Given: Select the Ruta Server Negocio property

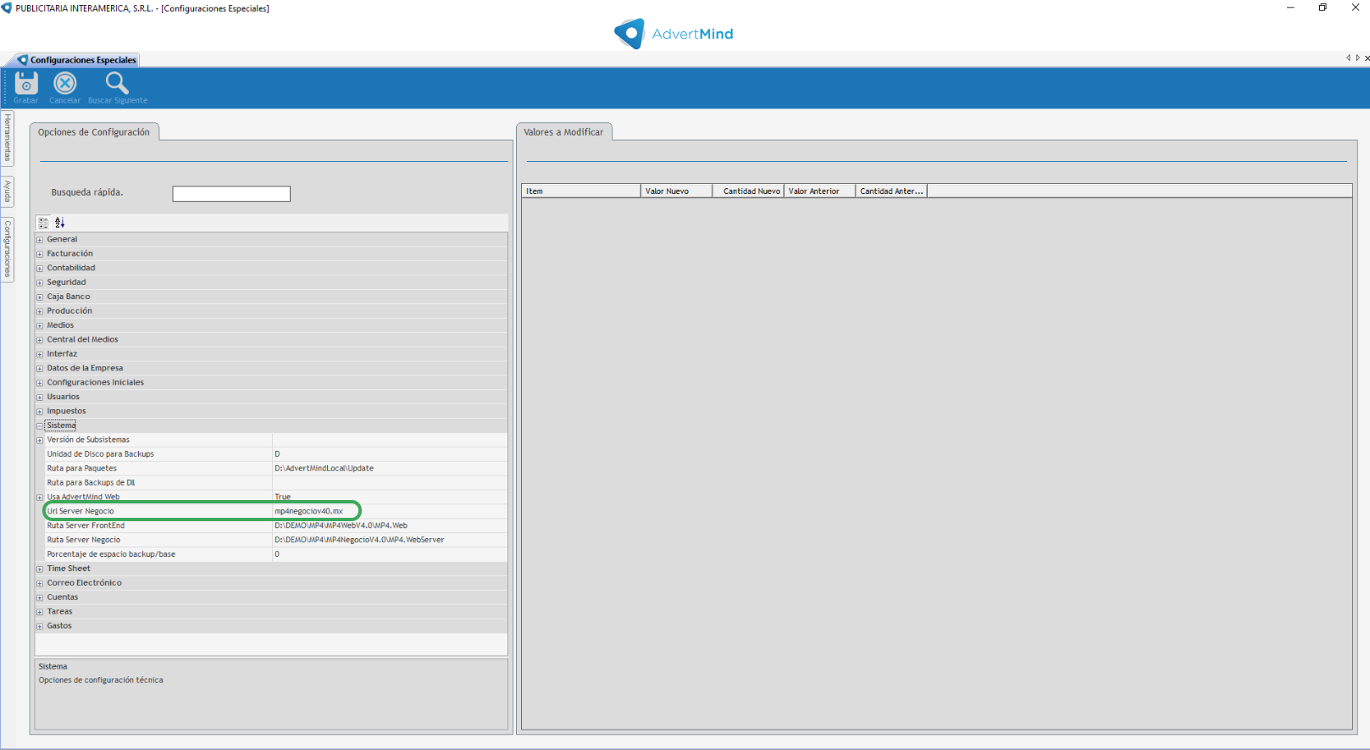Looking at the screenshot, I should 158,541.
